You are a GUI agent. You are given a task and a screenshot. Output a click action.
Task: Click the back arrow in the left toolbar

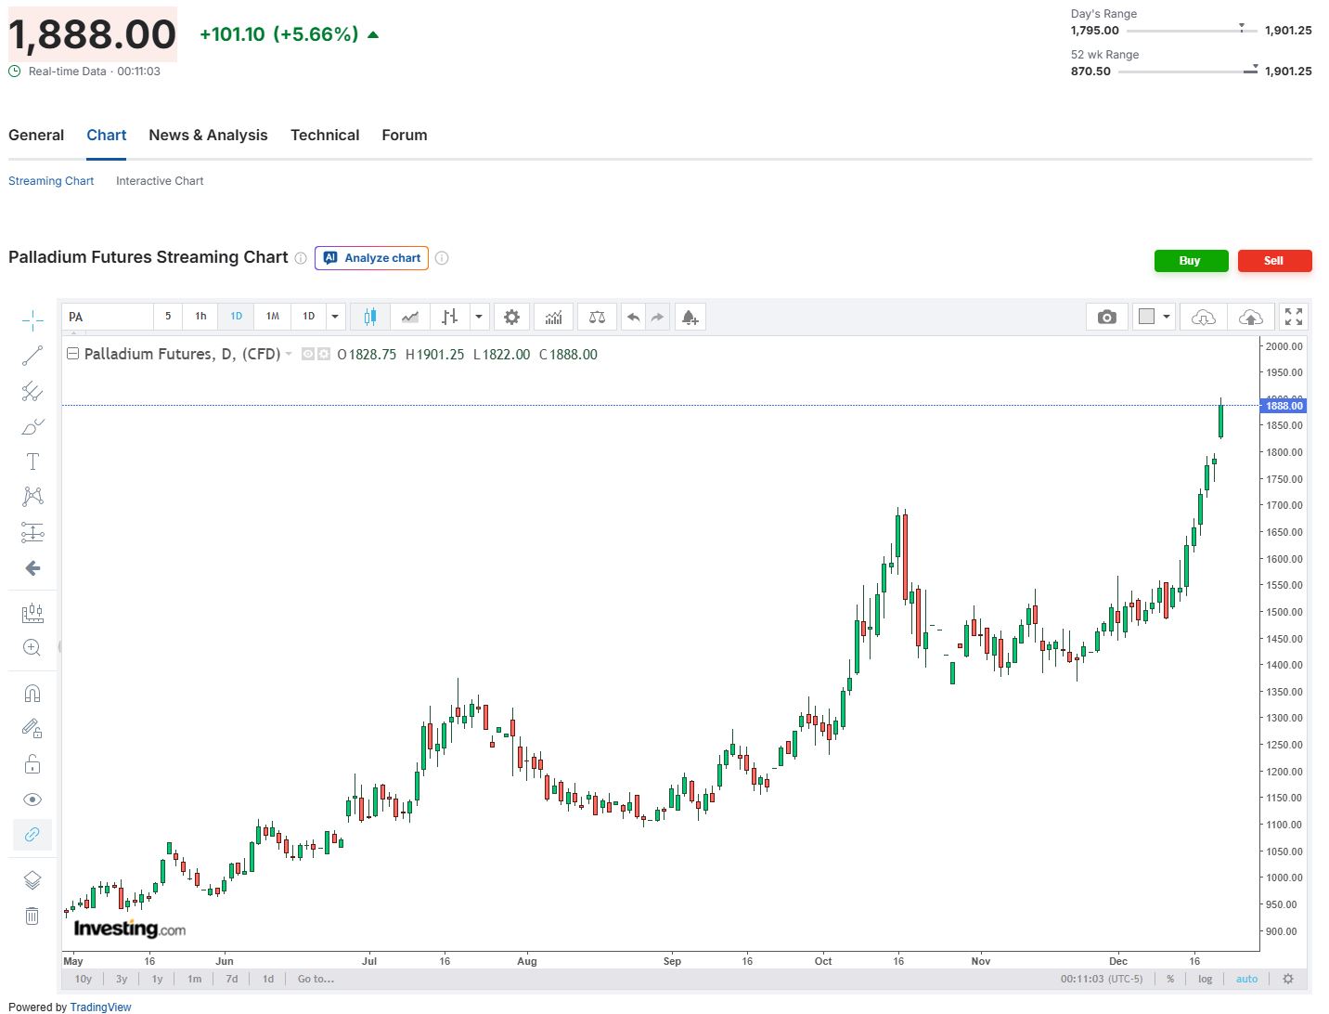point(32,568)
